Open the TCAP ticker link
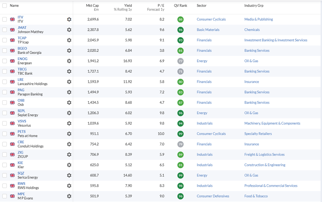Image resolution: width=322 pixels, height=202 pixels. click(22, 38)
